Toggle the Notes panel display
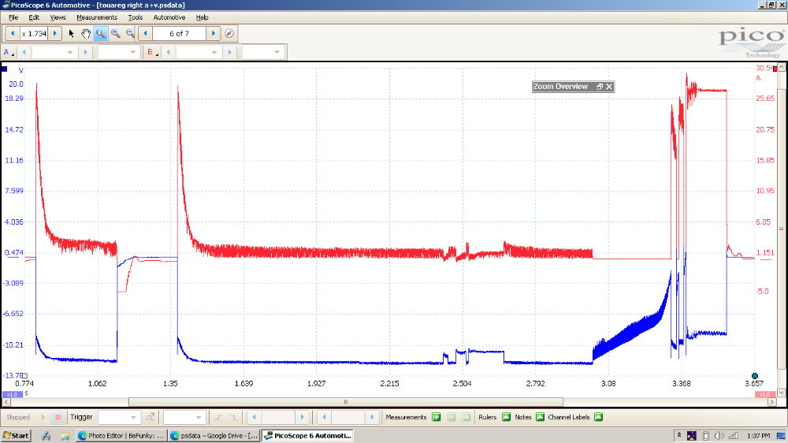 540,417
